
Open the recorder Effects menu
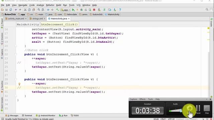click(142, 99)
